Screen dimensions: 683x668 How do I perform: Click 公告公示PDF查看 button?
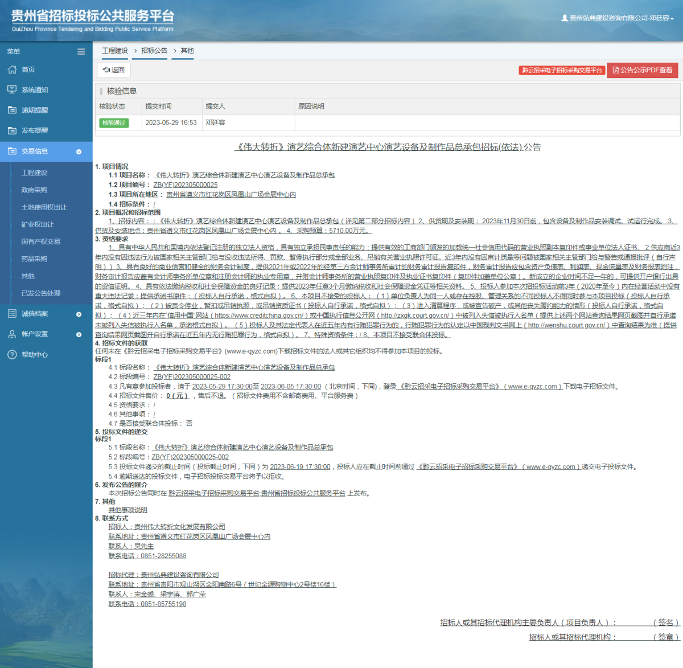[x=642, y=70]
